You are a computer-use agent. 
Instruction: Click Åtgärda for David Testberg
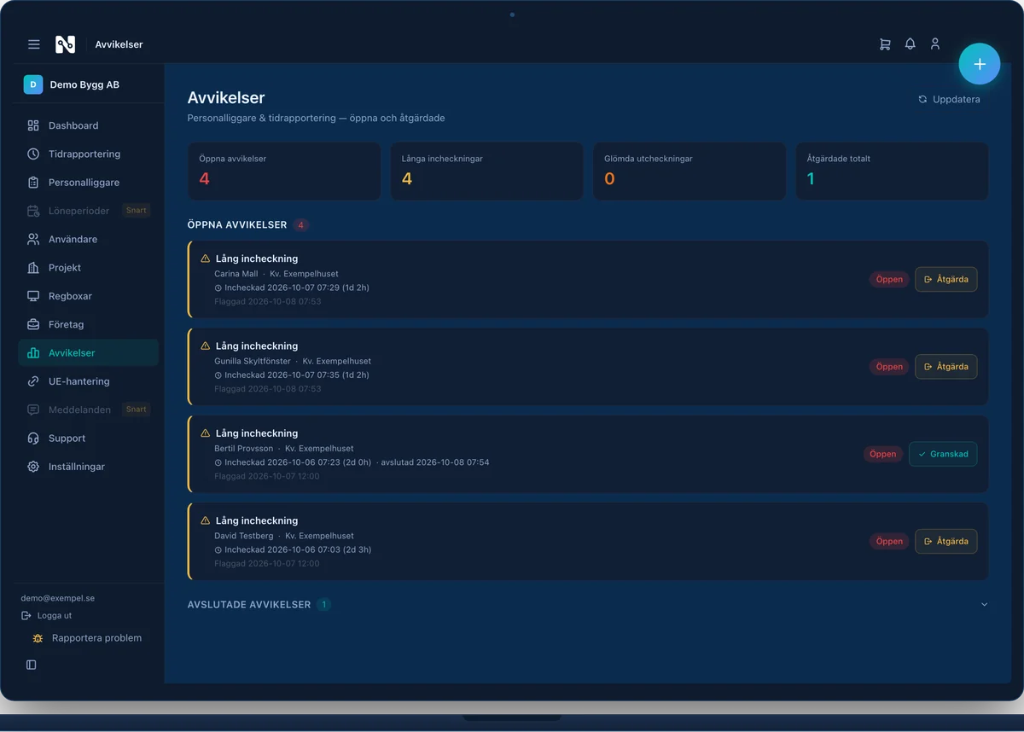946,541
